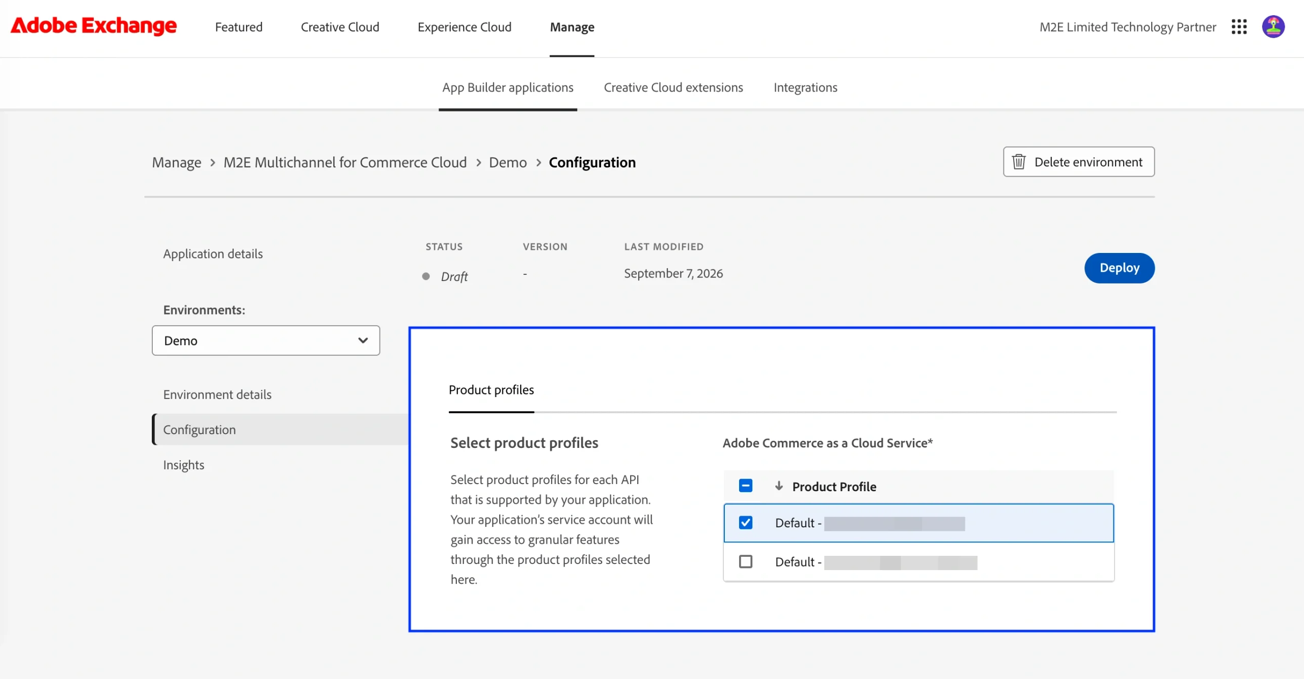Open Insights in the sidebar
This screenshot has height=679, width=1304.
coord(183,465)
